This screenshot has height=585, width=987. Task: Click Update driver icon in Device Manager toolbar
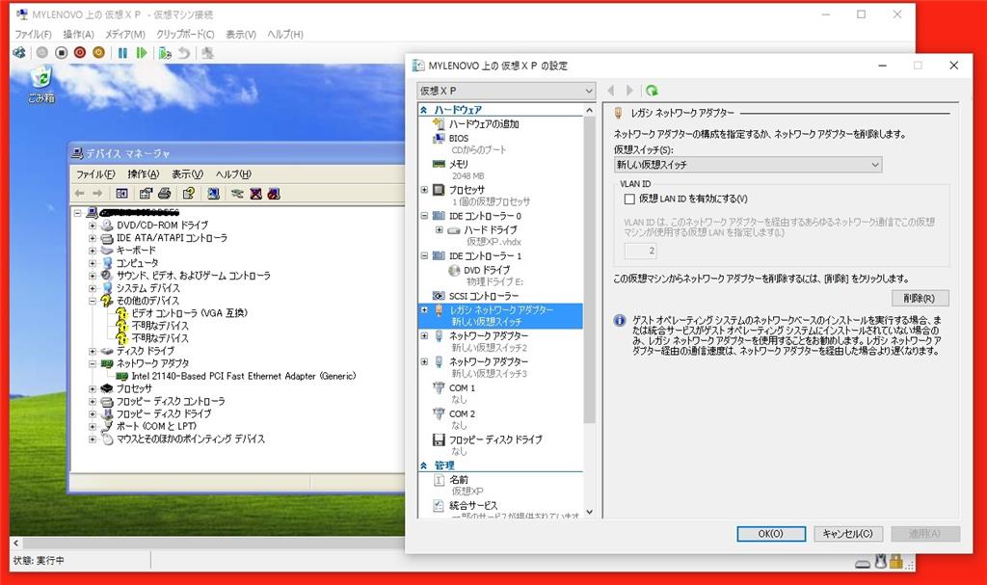(x=237, y=194)
